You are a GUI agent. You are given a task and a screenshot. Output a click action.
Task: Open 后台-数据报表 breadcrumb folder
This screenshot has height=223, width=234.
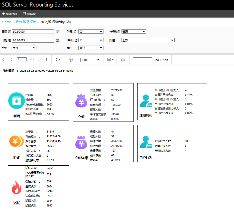click(26, 22)
